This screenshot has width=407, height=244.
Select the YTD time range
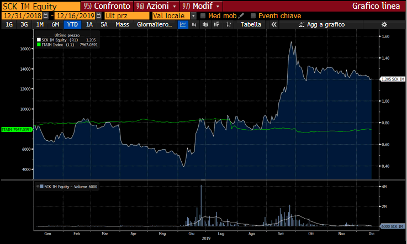pyautogui.click(x=72, y=24)
